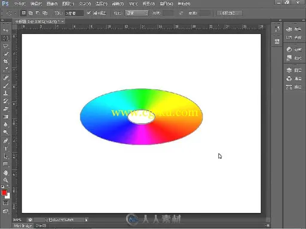
Task: Expand the status bar info arrow
Action: point(86,220)
